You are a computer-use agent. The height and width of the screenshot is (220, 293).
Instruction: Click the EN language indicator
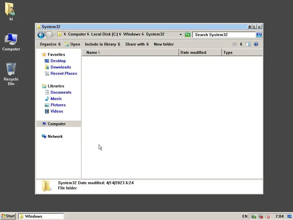click(245, 217)
